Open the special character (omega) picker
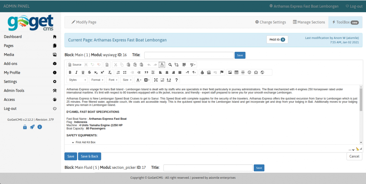The height and width of the screenshot is (184, 366). pyautogui.click(x=256, y=72)
